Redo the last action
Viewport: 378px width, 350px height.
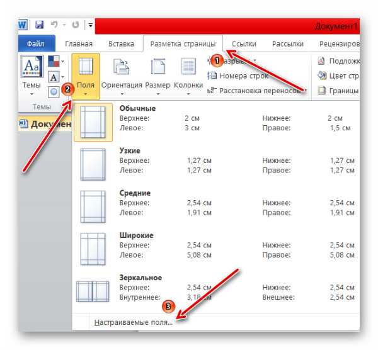76,25
